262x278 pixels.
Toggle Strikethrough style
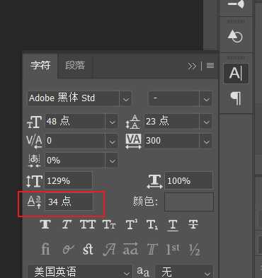point(193,224)
